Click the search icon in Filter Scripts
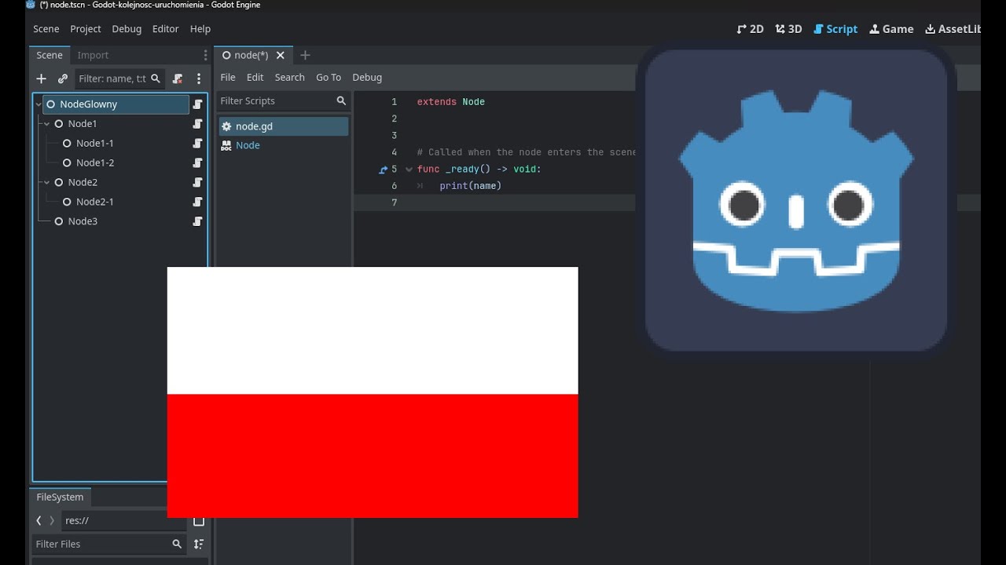Viewport: 1006px width, 565px height. pos(341,100)
